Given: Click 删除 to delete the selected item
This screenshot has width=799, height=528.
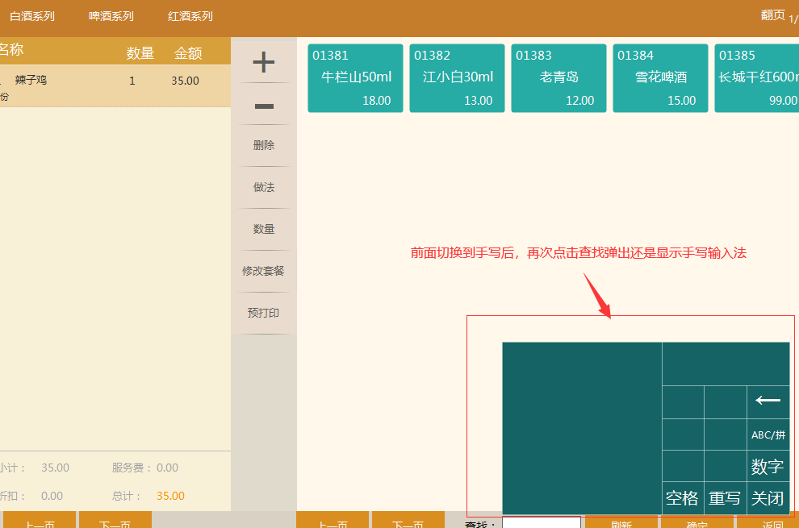Looking at the screenshot, I should click(x=263, y=145).
